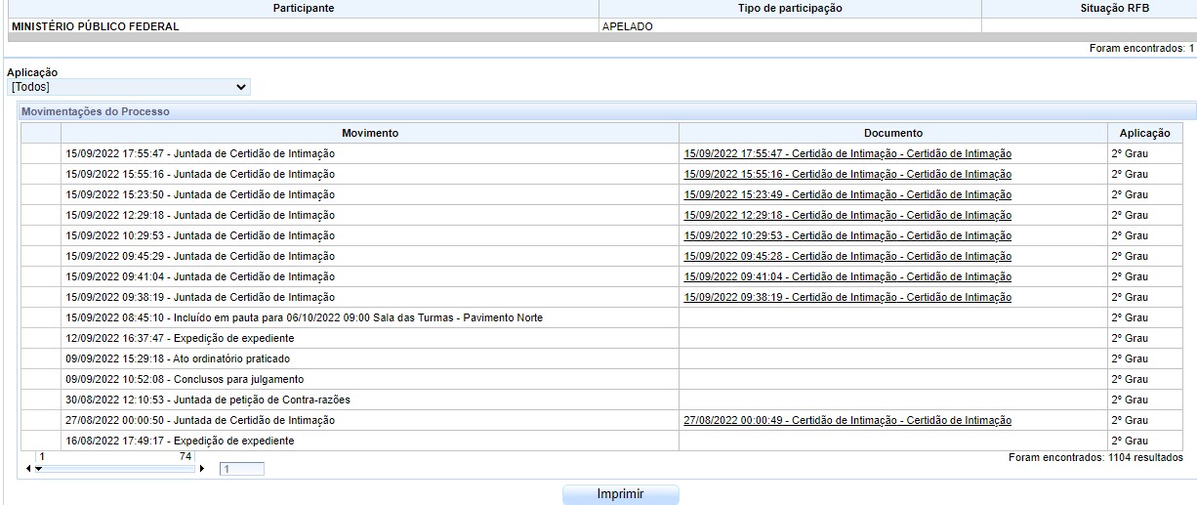The image size is (1197, 505).
Task: Select the movement 15/09/2022 09:45:29 Juntada de Certidão
Action: click(x=370, y=257)
